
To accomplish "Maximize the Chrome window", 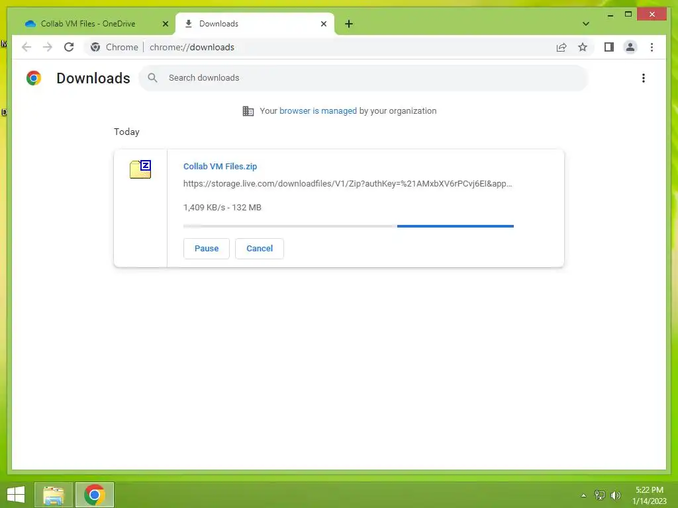I will [628, 15].
